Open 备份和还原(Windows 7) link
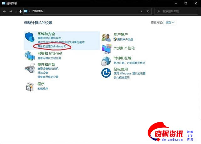The image size is (201, 144). [x=52, y=47]
